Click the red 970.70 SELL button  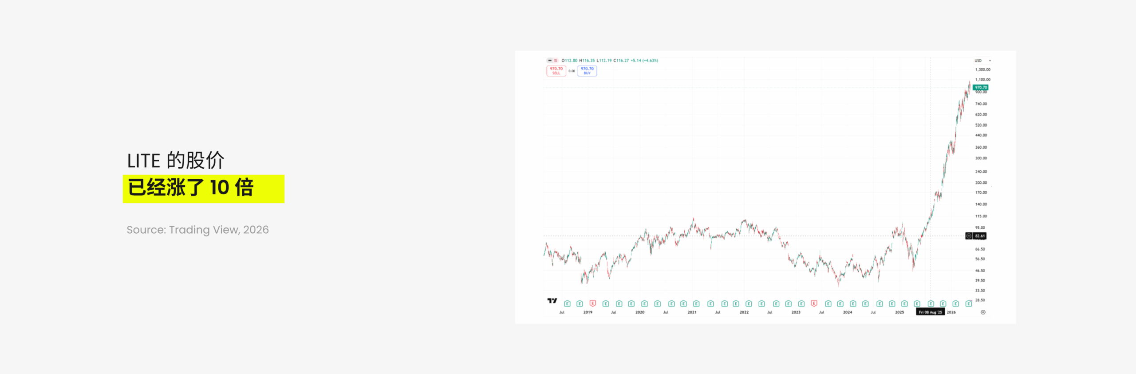click(556, 71)
